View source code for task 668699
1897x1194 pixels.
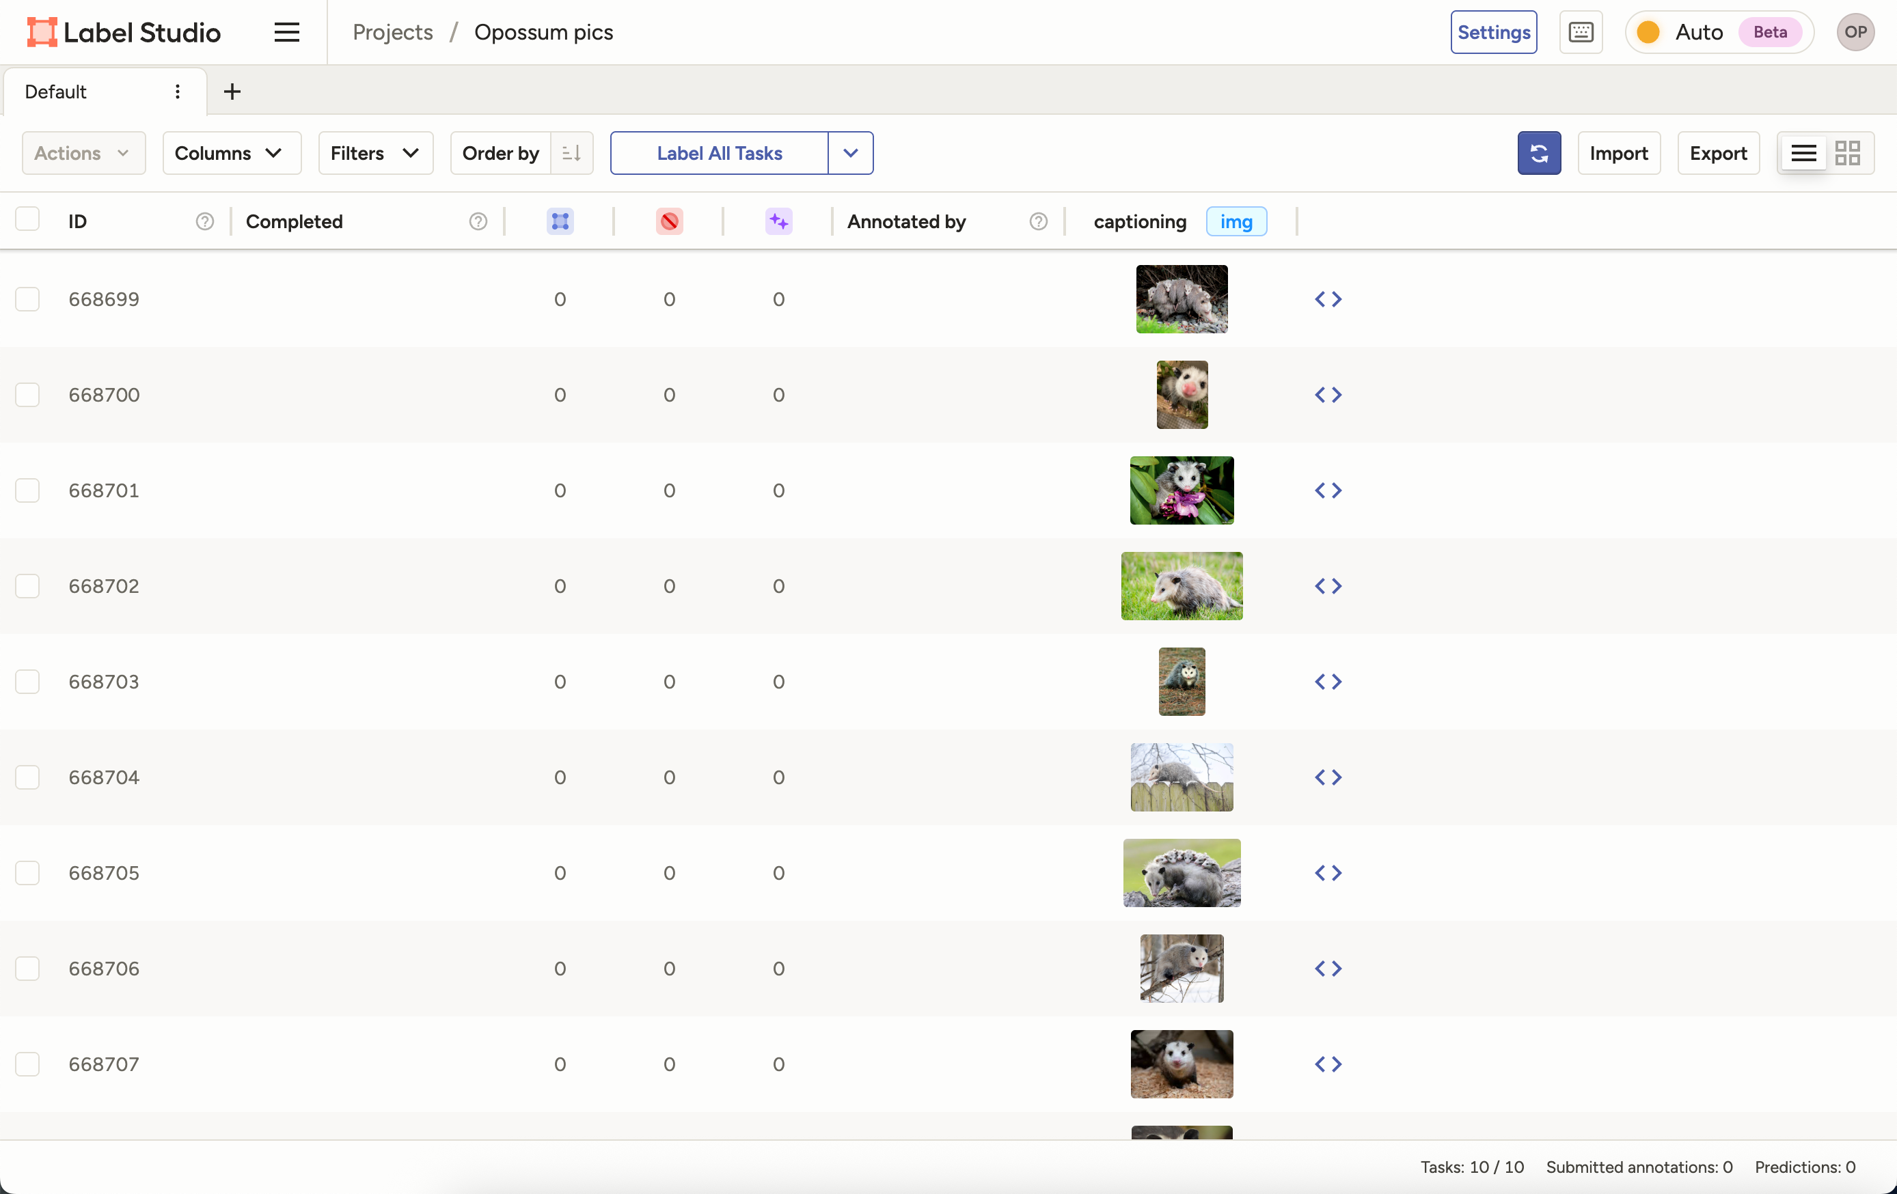point(1328,299)
